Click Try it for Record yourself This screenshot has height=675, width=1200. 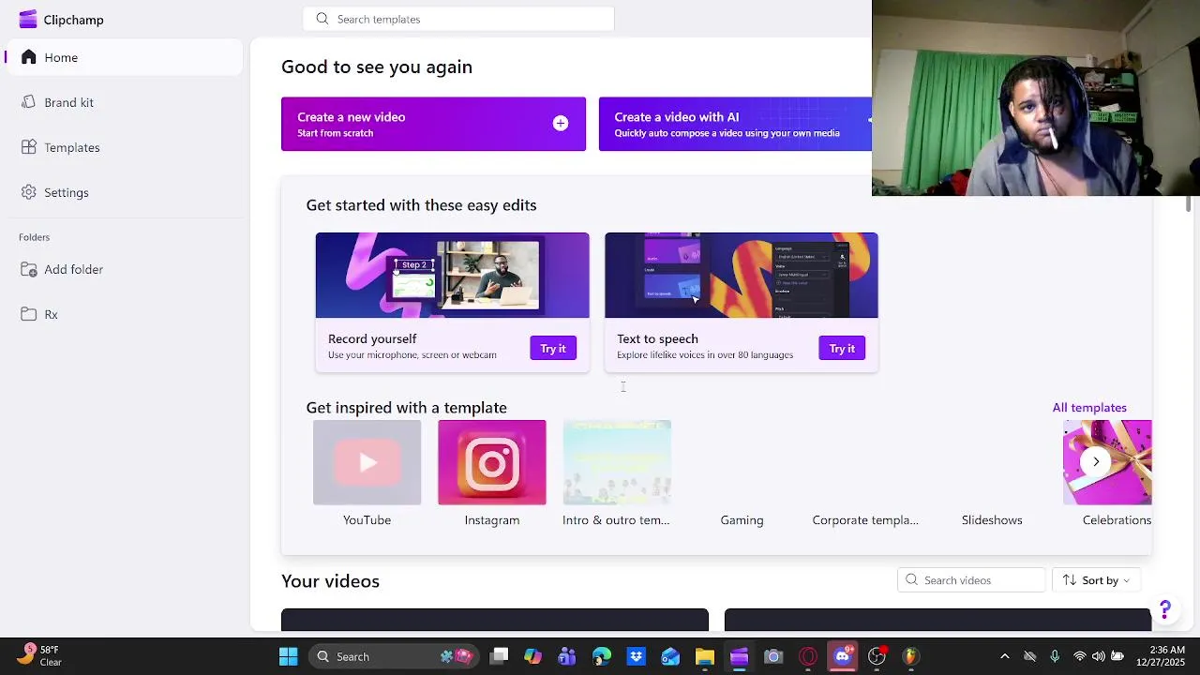pos(553,349)
